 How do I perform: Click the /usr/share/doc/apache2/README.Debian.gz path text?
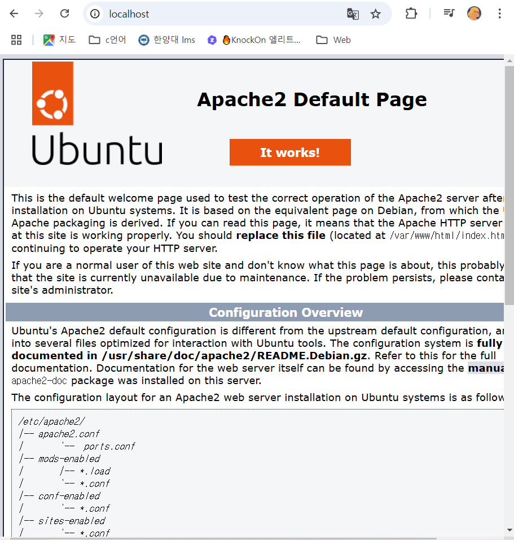pyautogui.click(x=234, y=356)
